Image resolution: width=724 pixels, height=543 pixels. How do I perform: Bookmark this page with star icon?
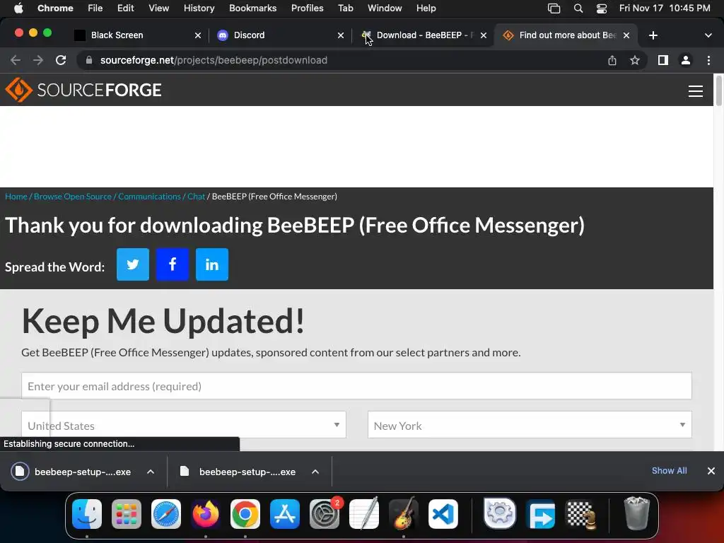coord(635,60)
